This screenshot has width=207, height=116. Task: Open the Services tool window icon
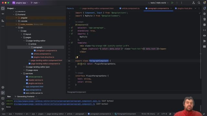tap(3, 87)
